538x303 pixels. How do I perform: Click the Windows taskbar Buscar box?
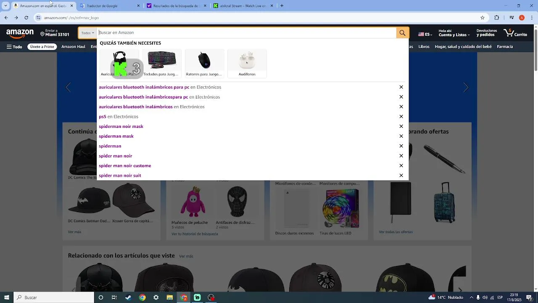54,298
